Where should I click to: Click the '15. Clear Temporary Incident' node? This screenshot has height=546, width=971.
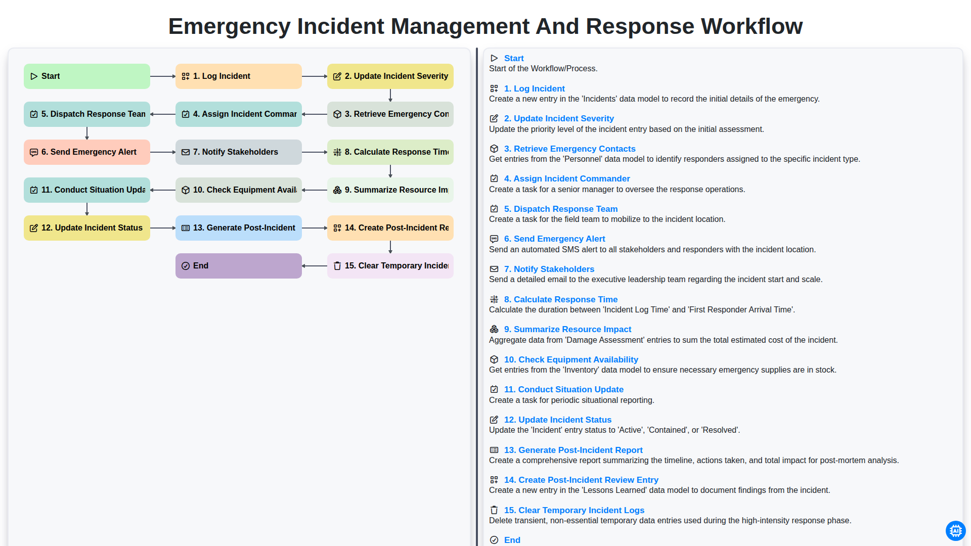tap(390, 266)
